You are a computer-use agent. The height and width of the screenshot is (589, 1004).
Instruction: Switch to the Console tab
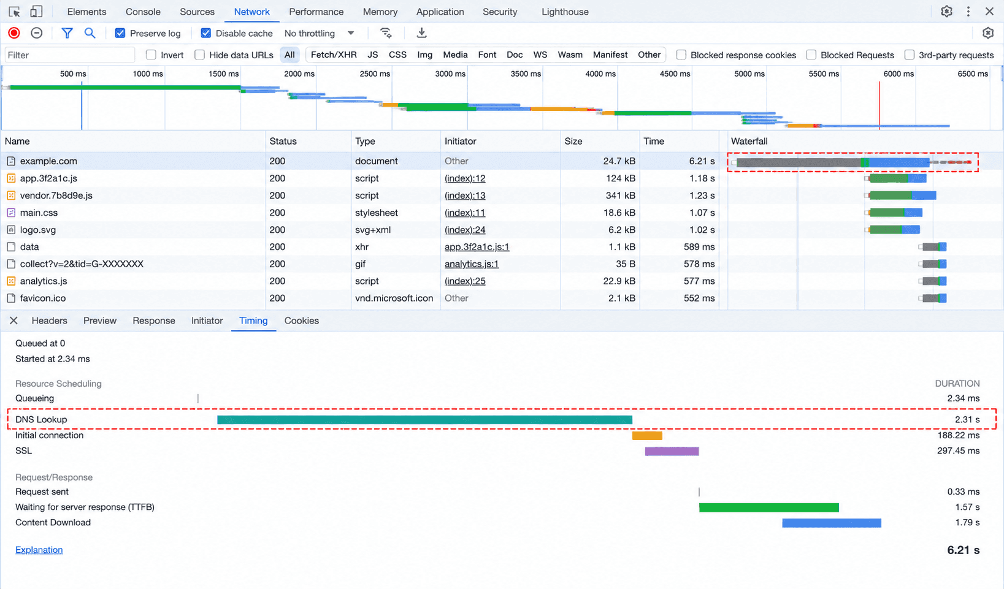tap(143, 12)
